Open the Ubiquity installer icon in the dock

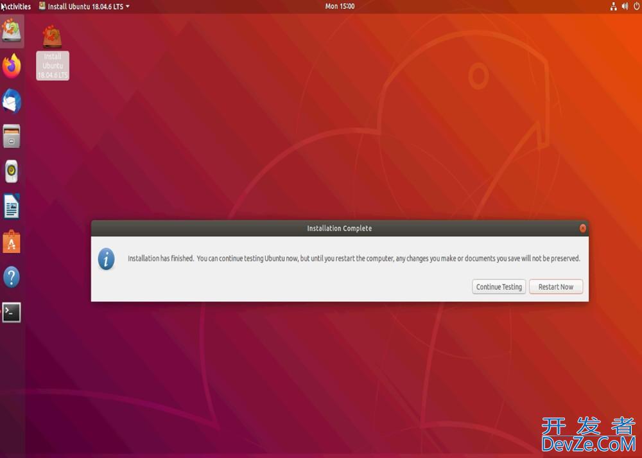pyautogui.click(x=12, y=31)
